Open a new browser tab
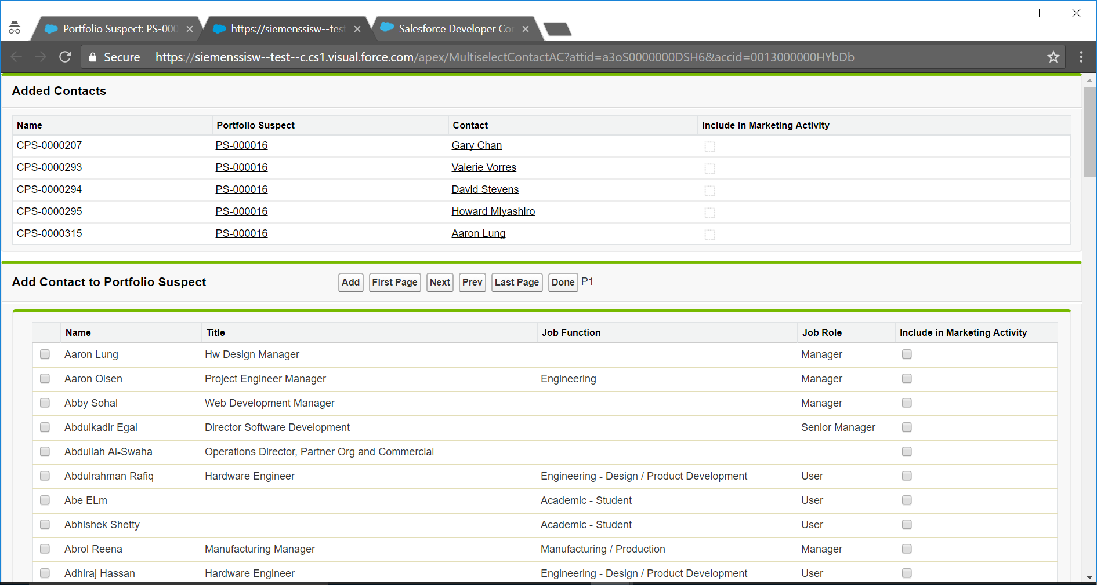Image resolution: width=1097 pixels, height=585 pixels. click(x=557, y=29)
